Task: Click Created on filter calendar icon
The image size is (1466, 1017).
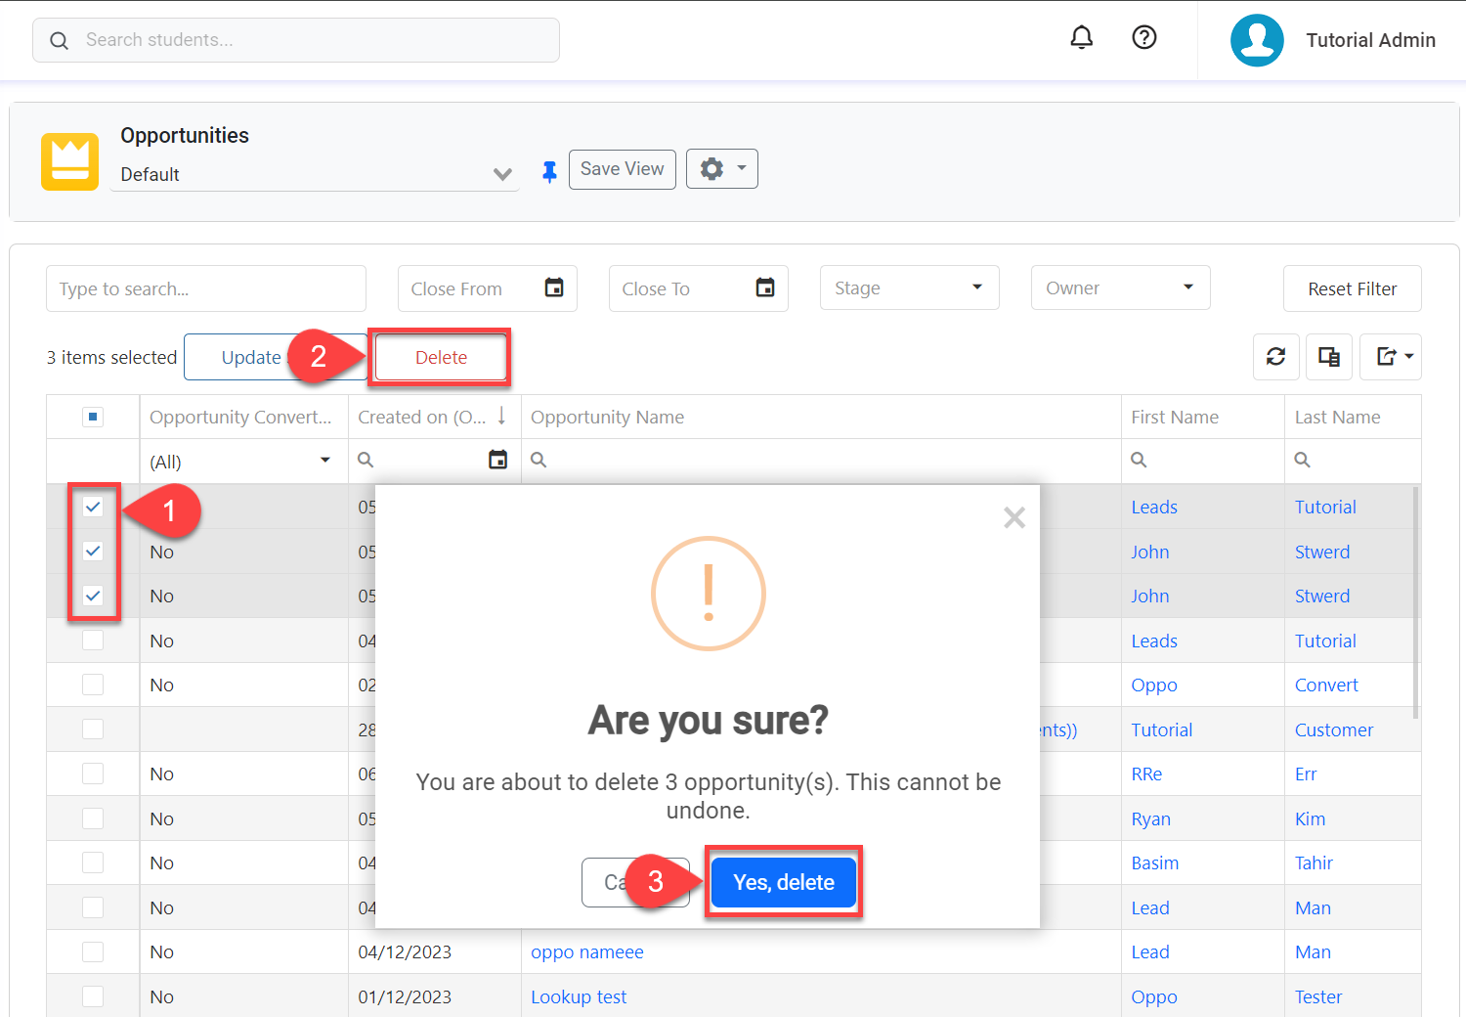Action: pos(498,460)
